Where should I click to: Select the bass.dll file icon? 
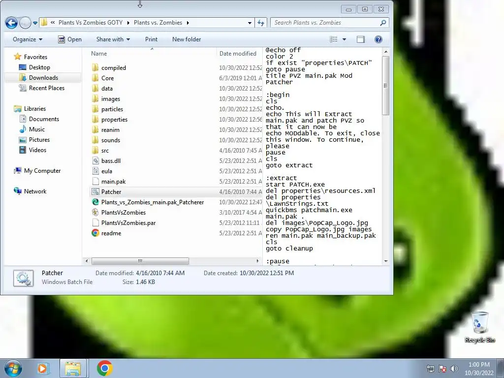95,161
